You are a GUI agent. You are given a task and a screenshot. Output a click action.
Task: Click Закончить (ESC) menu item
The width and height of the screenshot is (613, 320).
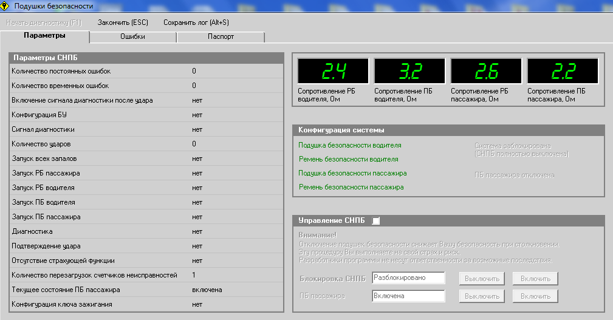pyautogui.click(x=123, y=22)
